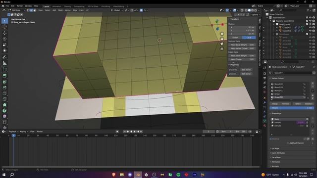Open the File menu
Image resolution: width=317 pixels, height=178 pixels.
(x=7, y=6)
